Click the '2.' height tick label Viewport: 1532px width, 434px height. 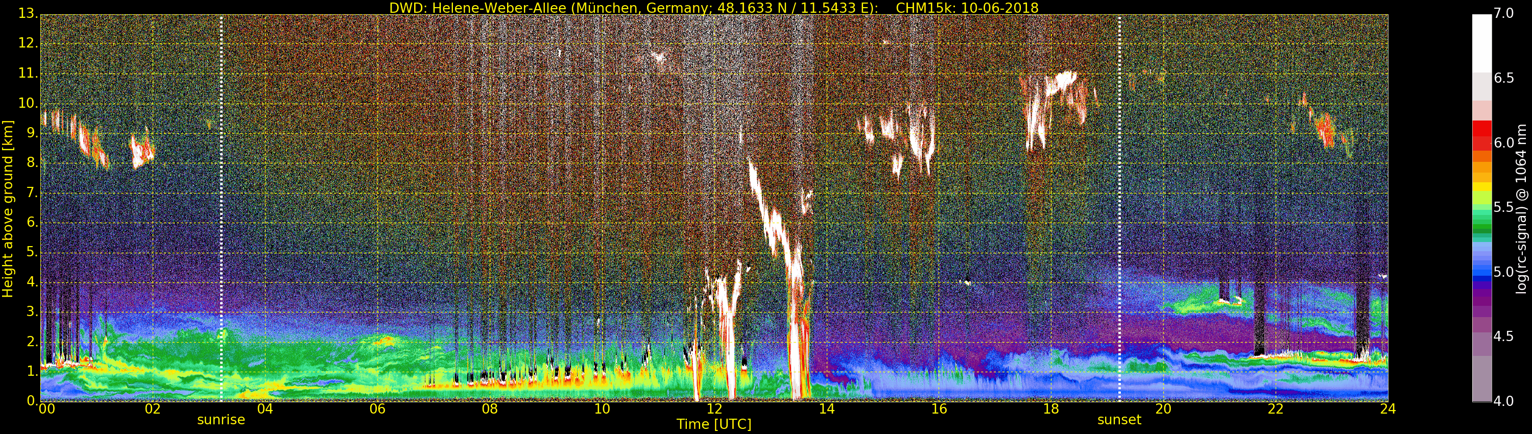tap(32, 342)
